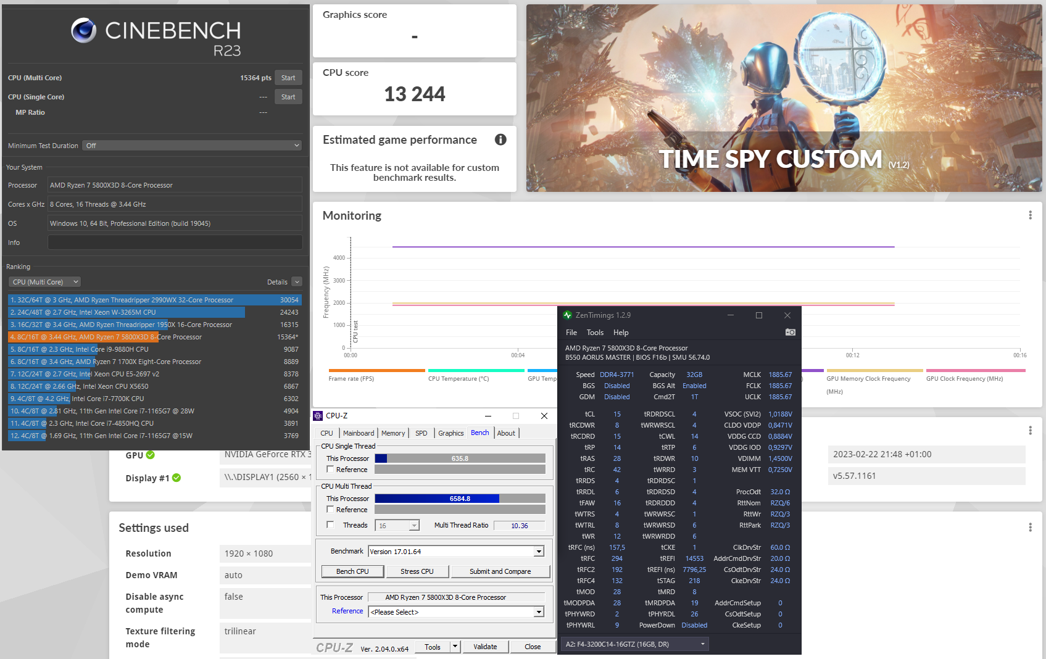Click the Stress CPU button in CPU-Z

pyautogui.click(x=417, y=571)
